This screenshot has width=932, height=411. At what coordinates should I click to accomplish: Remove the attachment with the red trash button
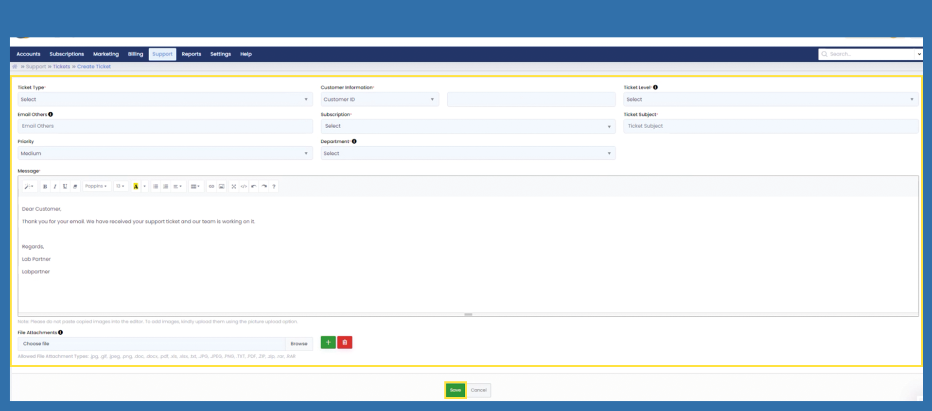pos(345,342)
